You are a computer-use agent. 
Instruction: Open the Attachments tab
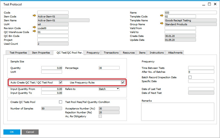tap(175, 52)
